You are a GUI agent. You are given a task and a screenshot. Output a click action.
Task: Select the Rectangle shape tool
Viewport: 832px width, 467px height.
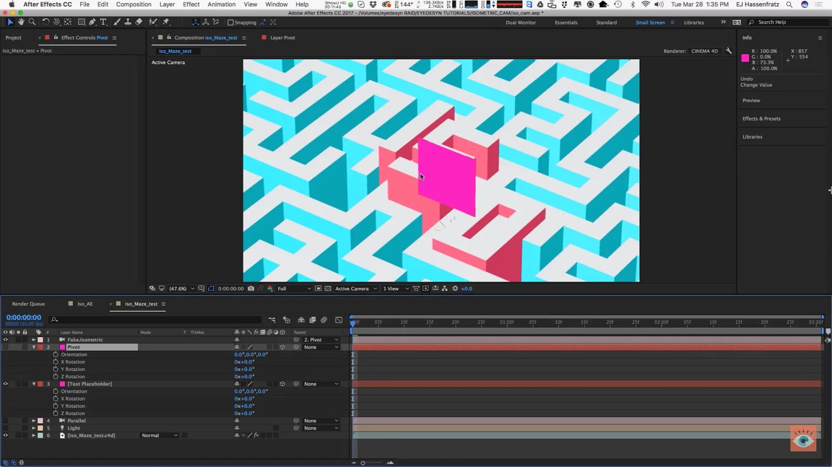(82, 22)
